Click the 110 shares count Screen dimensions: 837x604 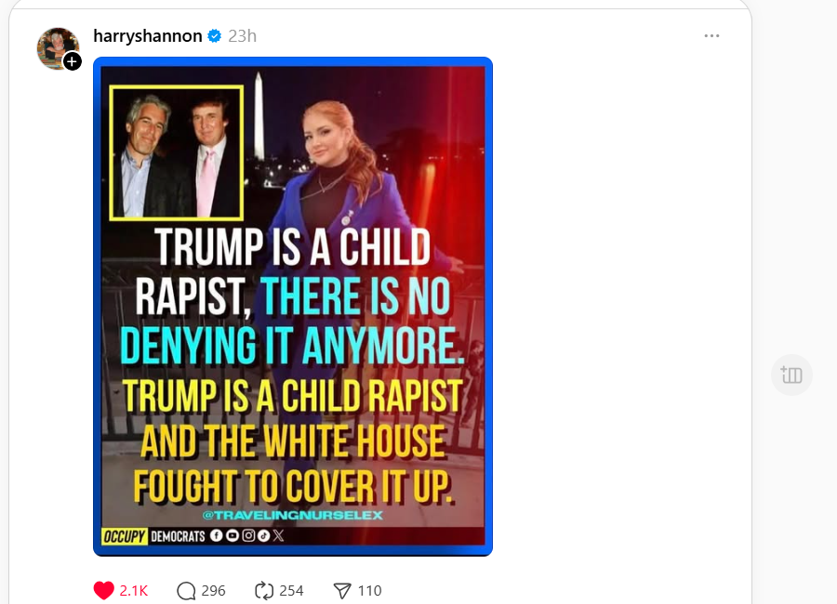369,590
